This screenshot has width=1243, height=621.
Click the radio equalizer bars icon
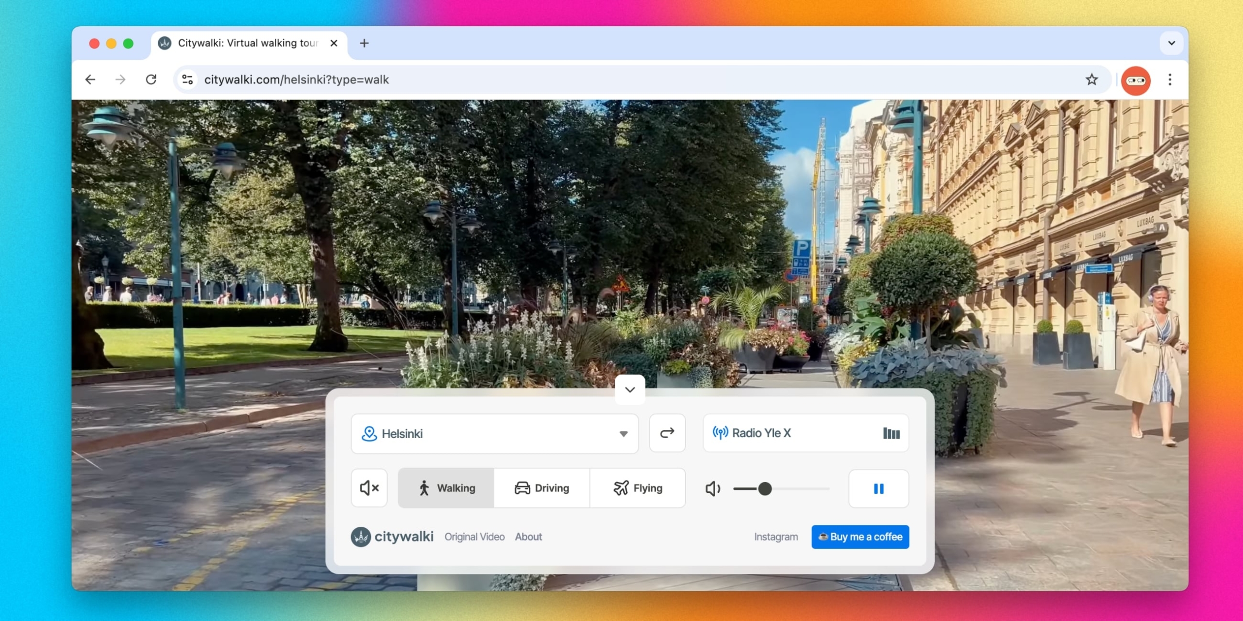point(891,433)
